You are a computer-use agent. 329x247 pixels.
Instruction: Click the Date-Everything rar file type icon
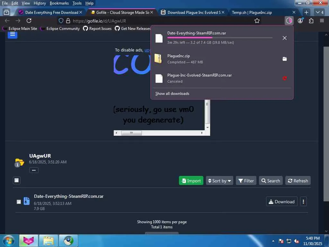tap(26, 201)
